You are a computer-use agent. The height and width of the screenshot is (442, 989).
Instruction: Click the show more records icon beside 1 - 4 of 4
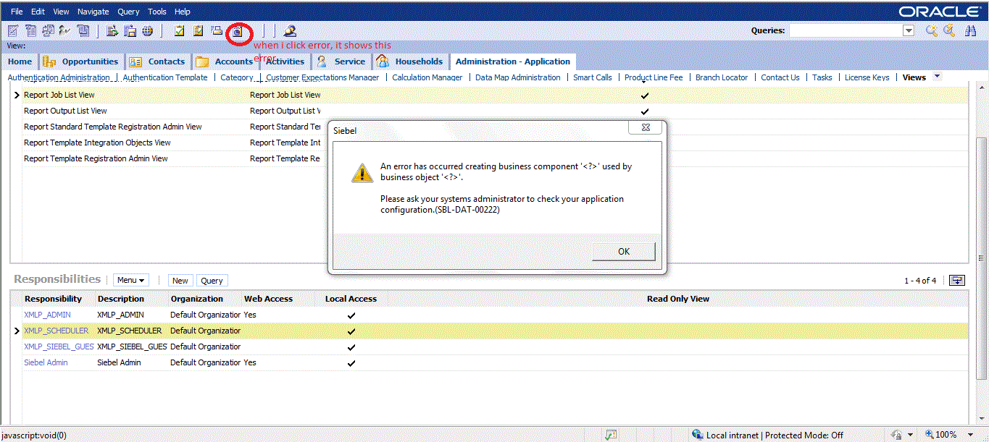pyautogui.click(x=957, y=281)
